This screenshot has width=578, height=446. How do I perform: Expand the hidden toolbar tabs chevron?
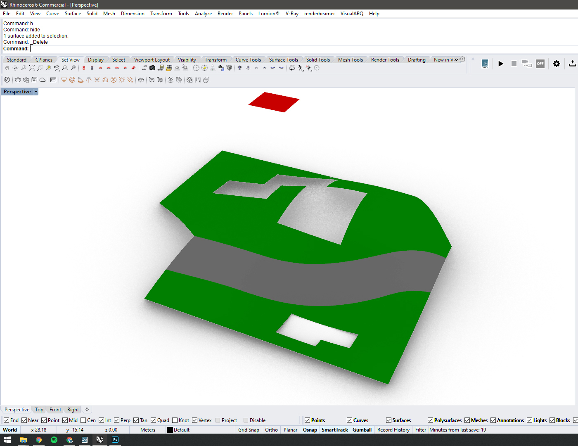(x=456, y=59)
